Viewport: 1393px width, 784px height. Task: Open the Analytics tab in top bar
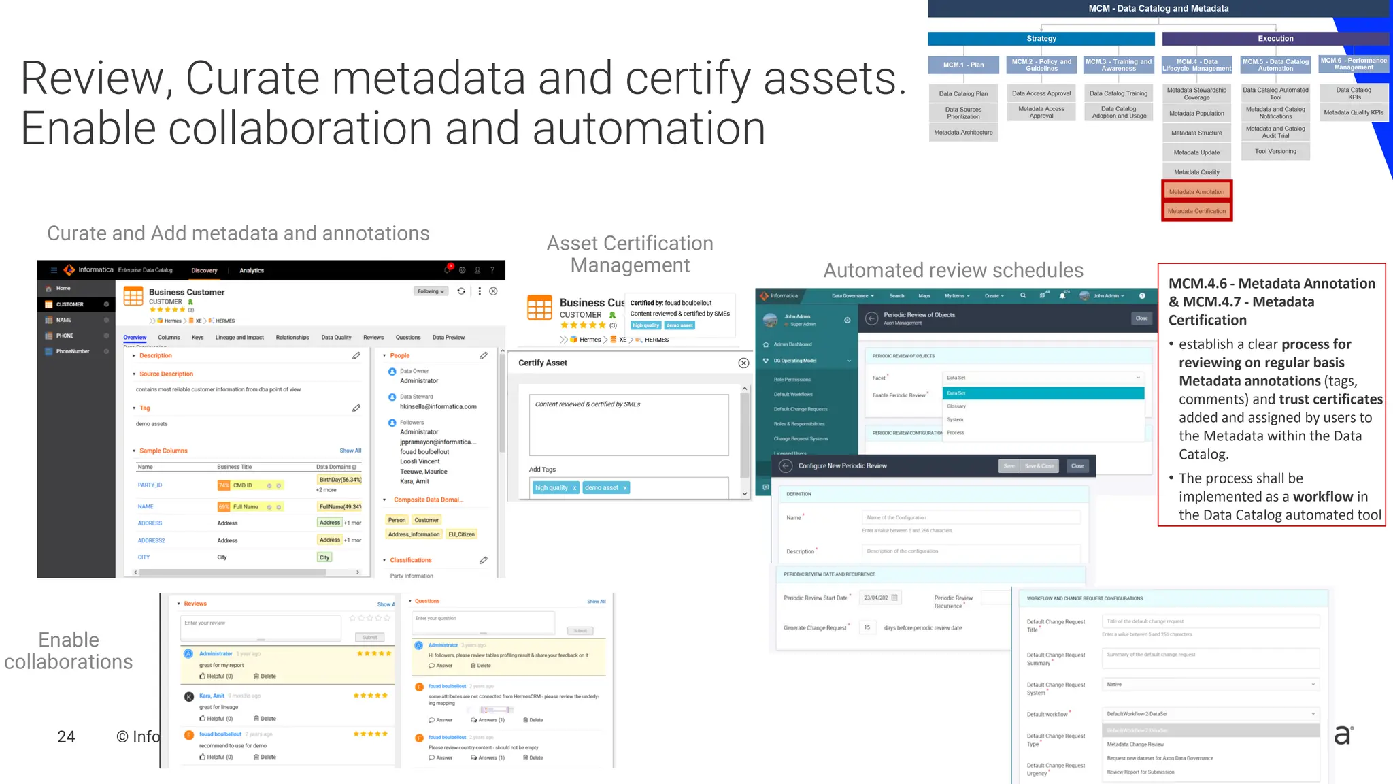pyautogui.click(x=252, y=271)
